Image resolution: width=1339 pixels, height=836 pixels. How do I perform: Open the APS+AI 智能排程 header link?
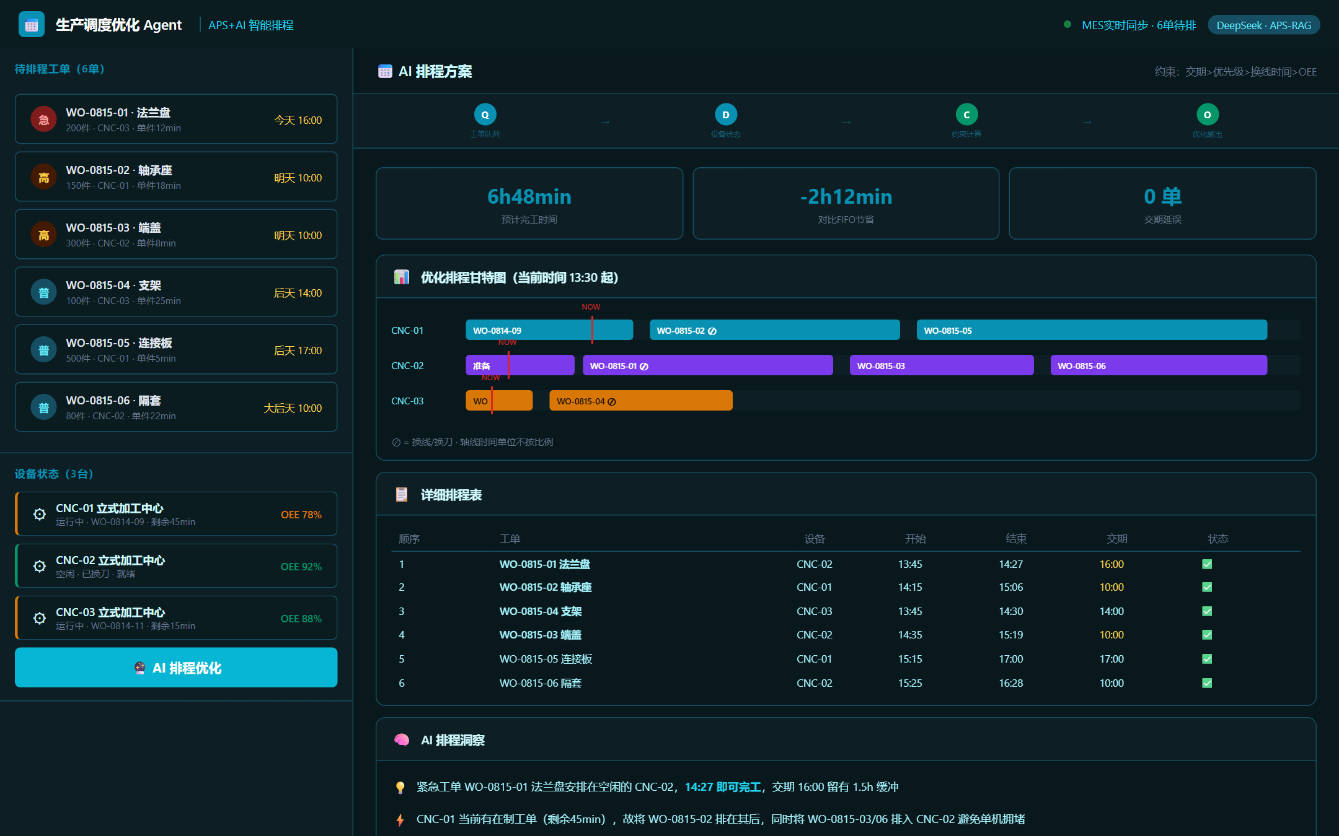(x=250, y=25)
